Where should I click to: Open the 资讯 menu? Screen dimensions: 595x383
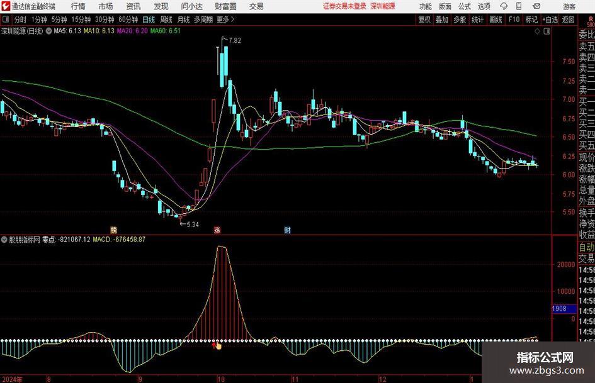click(x=133, y=6)
